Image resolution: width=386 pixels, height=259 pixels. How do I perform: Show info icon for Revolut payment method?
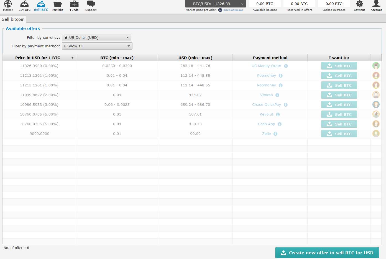[x=278, y=114]
